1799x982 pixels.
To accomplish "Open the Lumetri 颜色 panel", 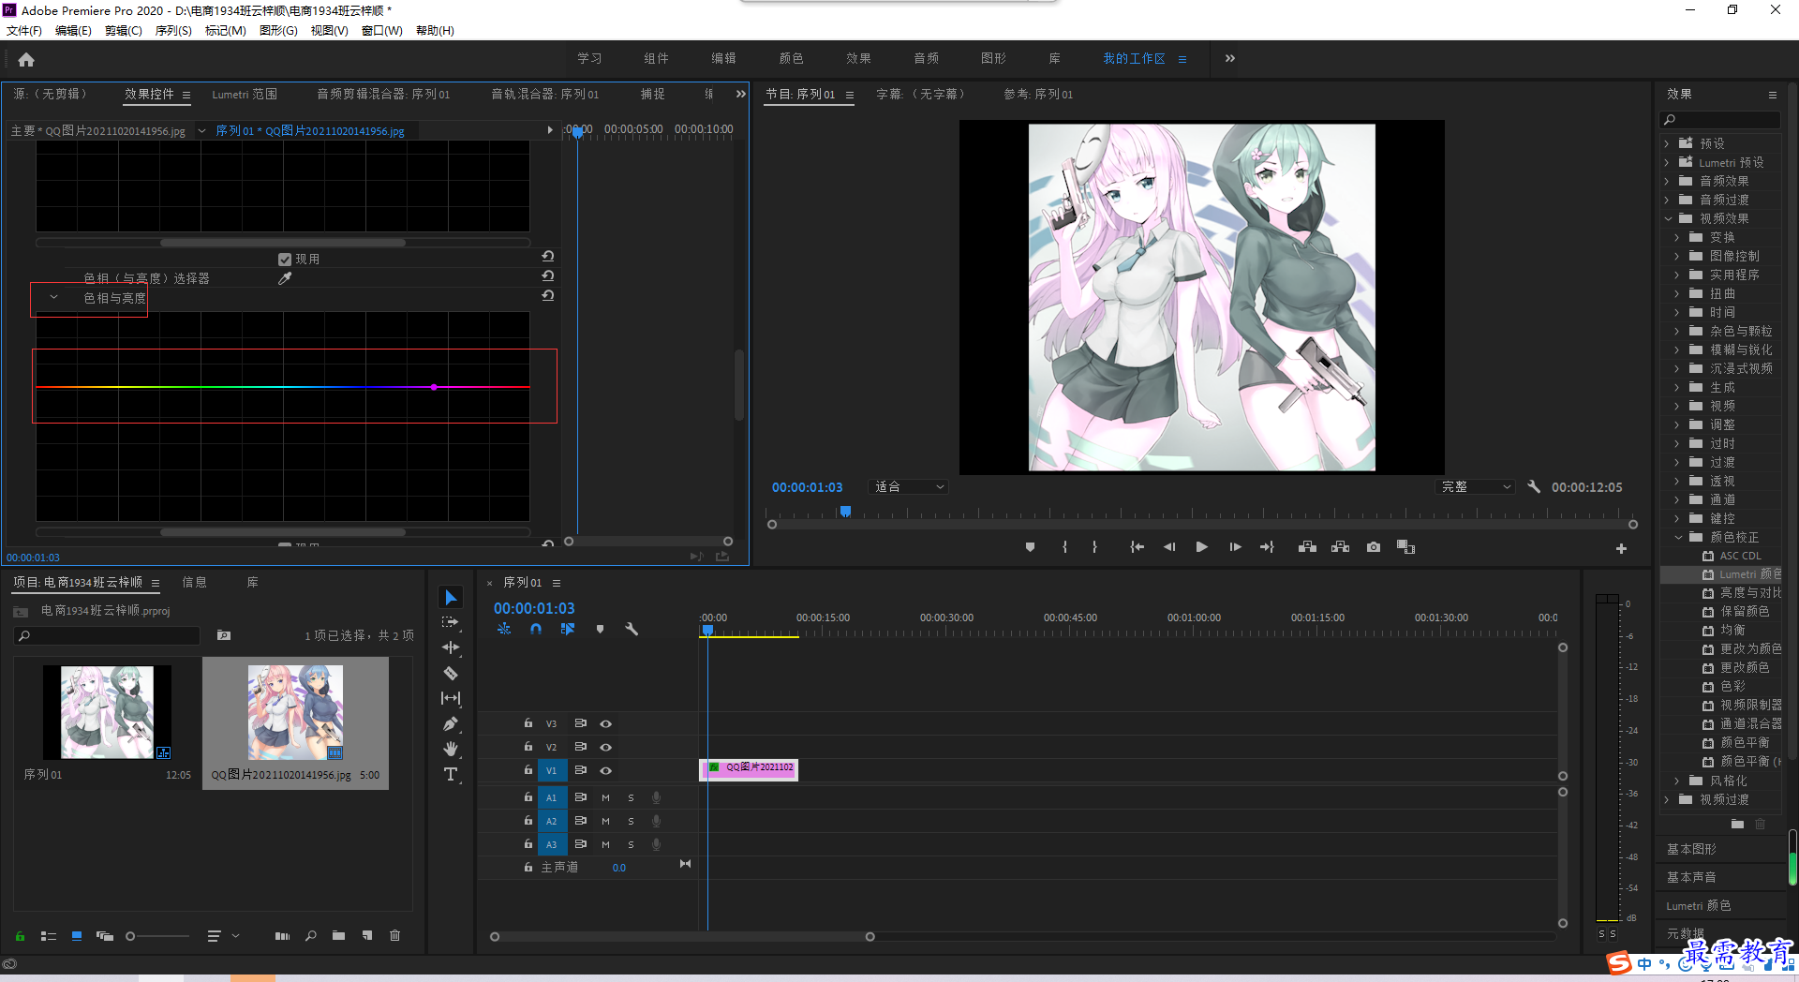I will tap(1699, 905).
